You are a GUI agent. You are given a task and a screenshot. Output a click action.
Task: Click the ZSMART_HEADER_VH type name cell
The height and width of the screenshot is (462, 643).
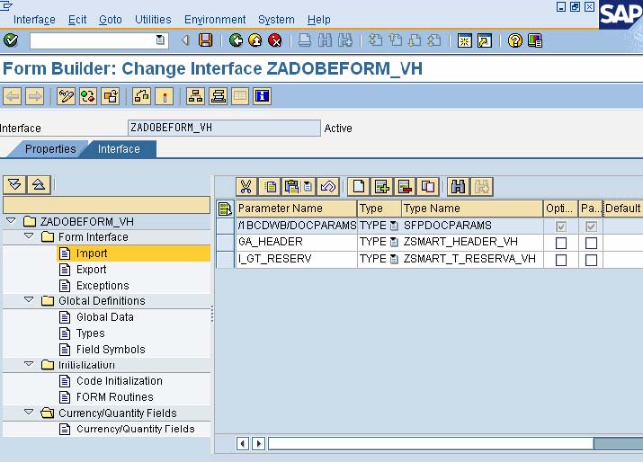472,243
